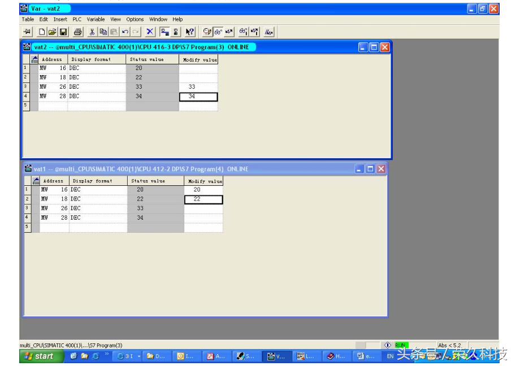Click vat2 Modify value cell showing 33
516x366 pixels.
(x=198, y=87)
